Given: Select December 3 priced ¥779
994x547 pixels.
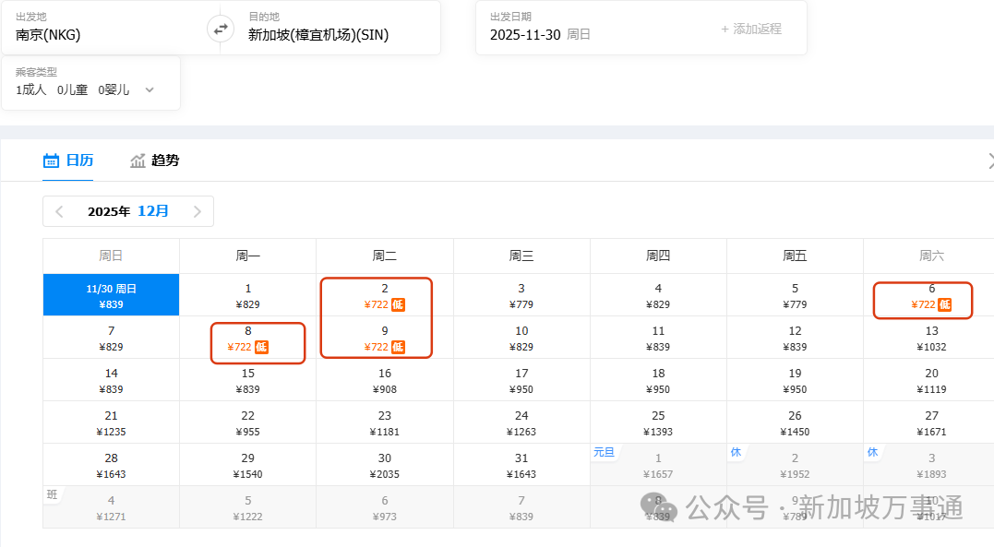Looking at the screenshot, I should [521, 295].
